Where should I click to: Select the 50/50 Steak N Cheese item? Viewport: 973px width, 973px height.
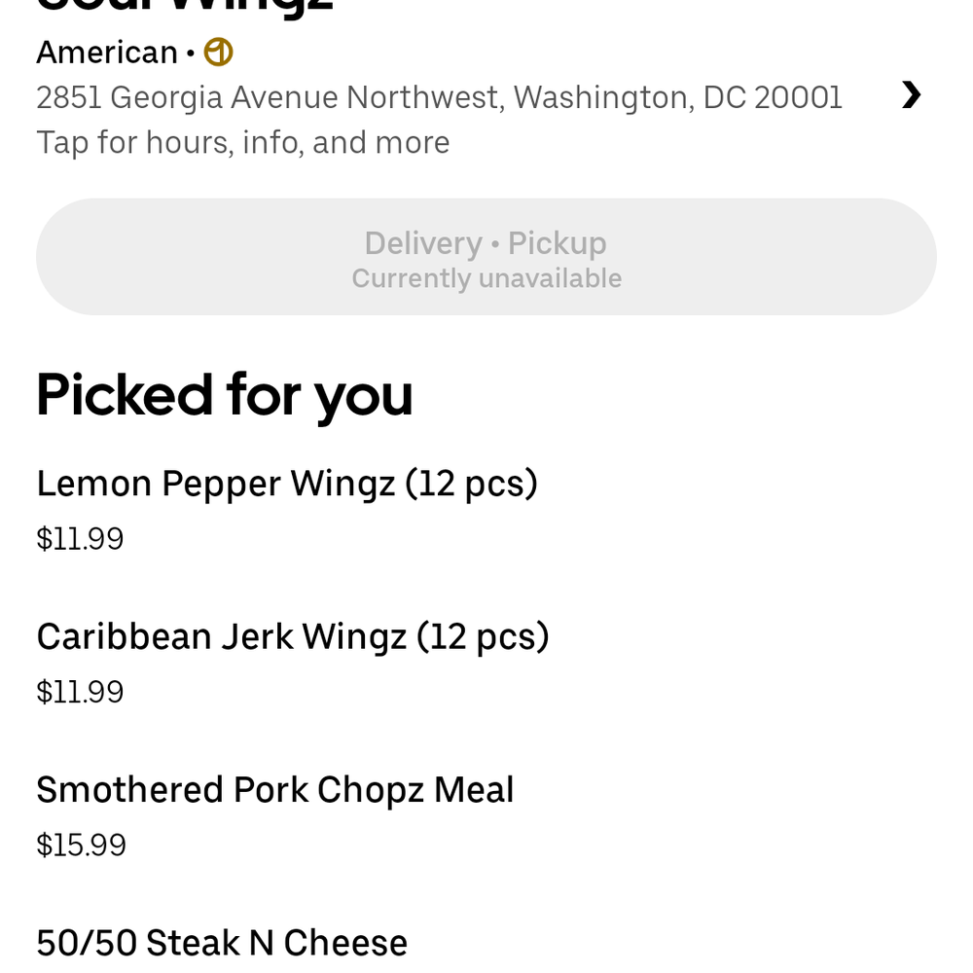pos(222,943)
